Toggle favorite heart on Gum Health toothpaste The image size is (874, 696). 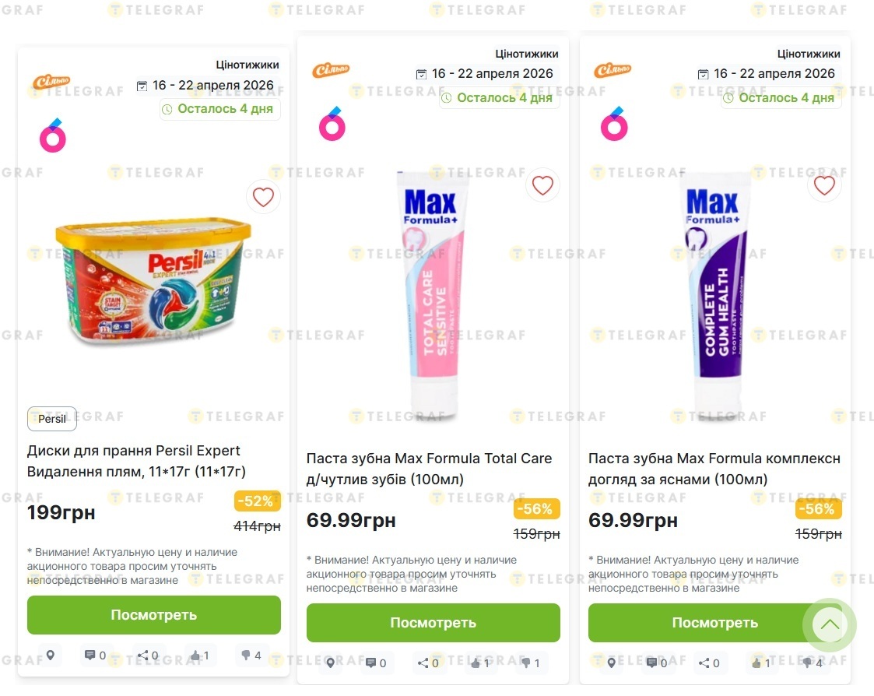824,185
